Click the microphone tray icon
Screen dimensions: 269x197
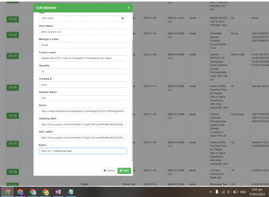[217, 192]
